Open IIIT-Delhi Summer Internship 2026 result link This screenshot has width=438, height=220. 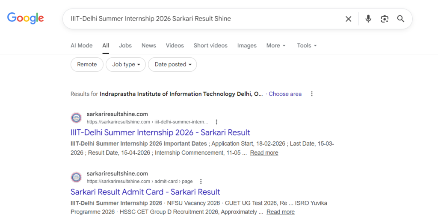coord(160,132)
